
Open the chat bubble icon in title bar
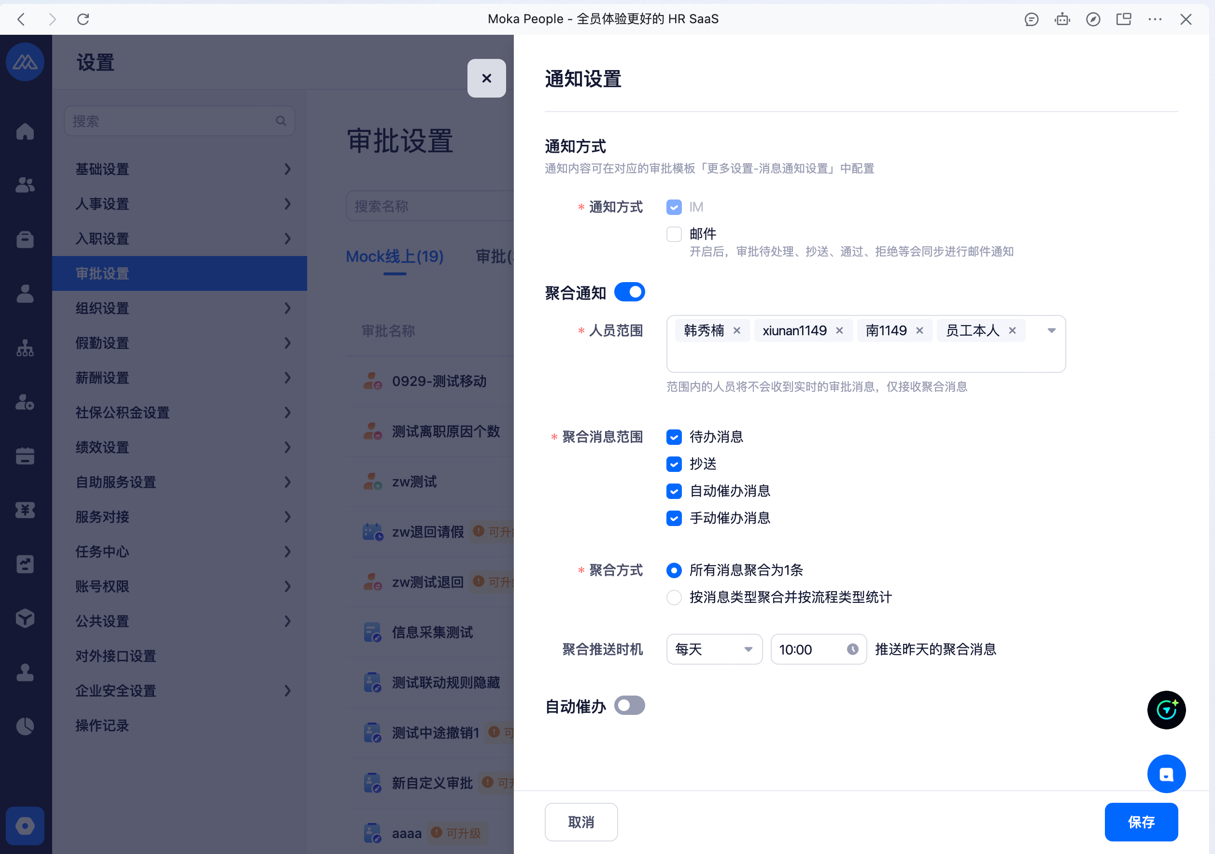tap(1031, 20)
